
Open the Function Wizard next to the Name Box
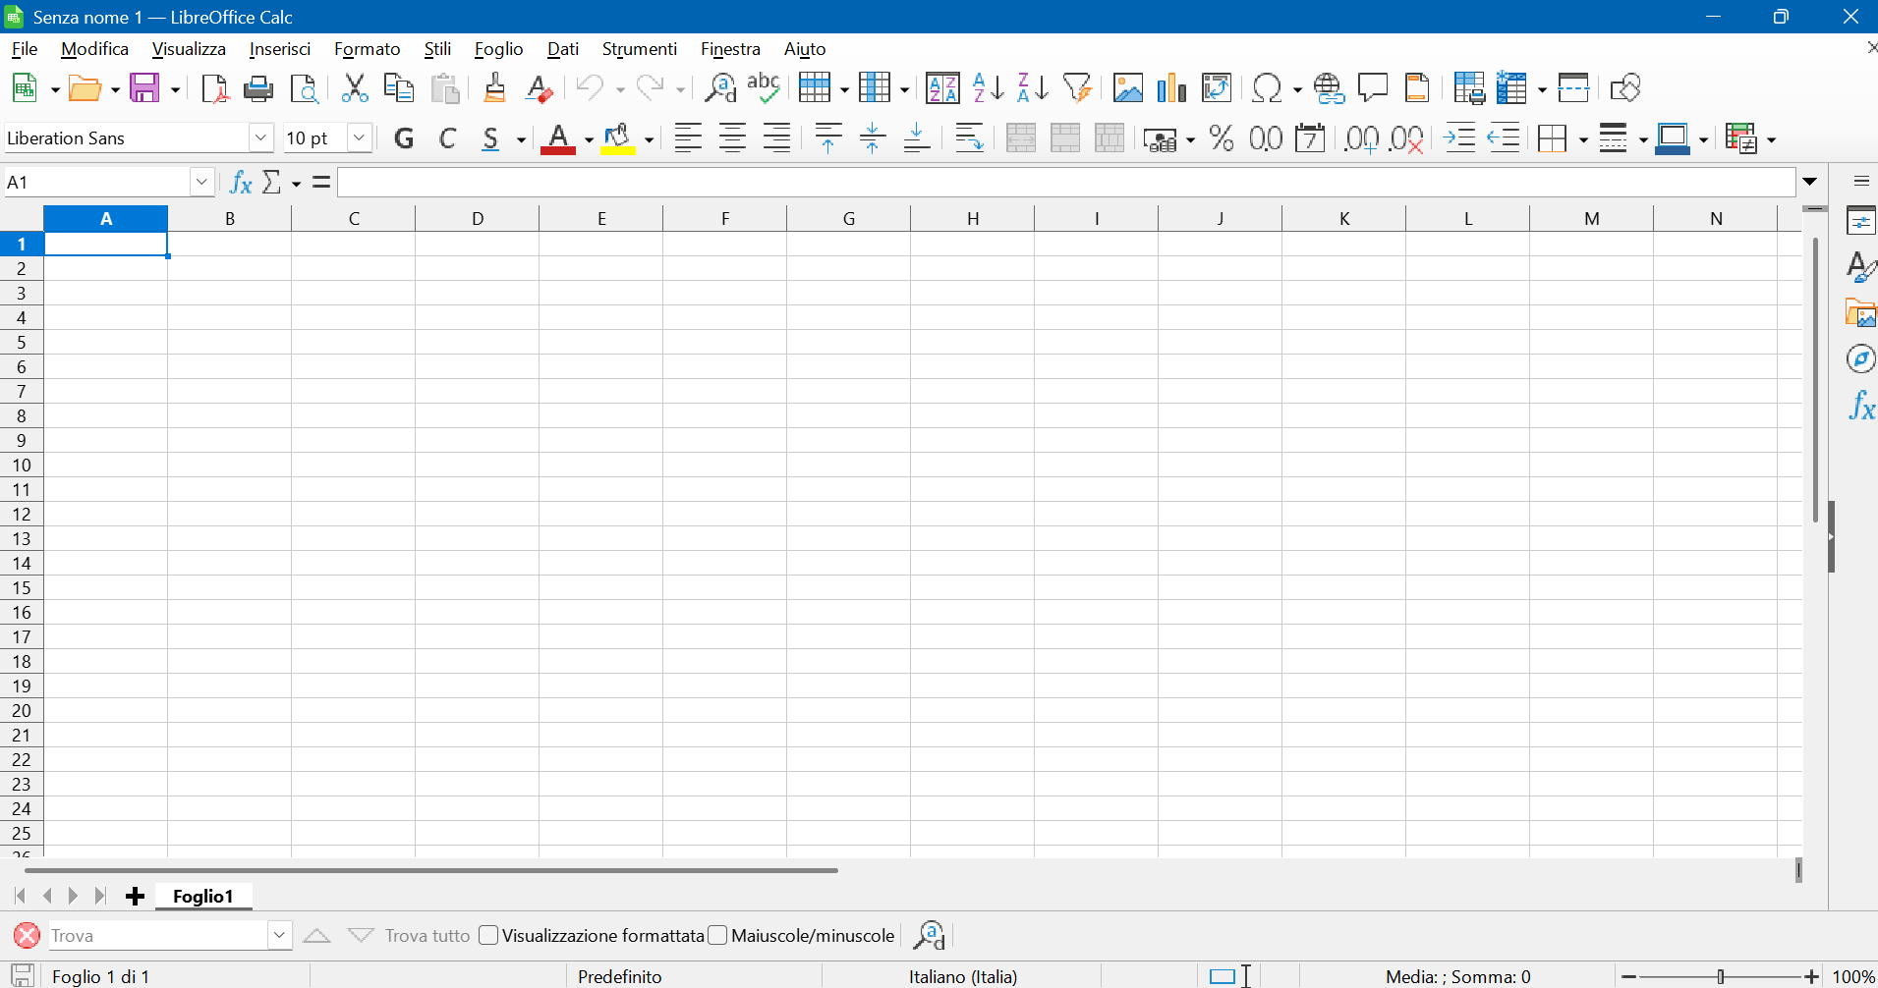(x=241, y=182)
